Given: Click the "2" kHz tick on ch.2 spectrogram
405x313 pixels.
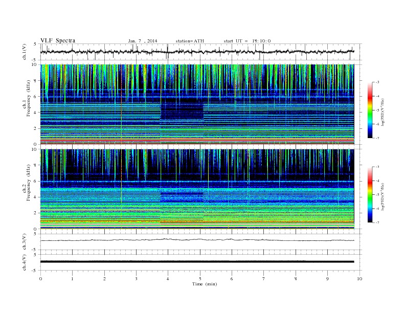Looking at the screenshot, I should tap(35, 213).
